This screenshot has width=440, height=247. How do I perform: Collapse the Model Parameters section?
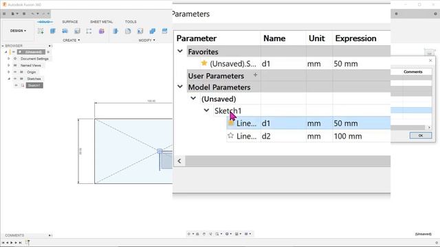tap(180, 86)
